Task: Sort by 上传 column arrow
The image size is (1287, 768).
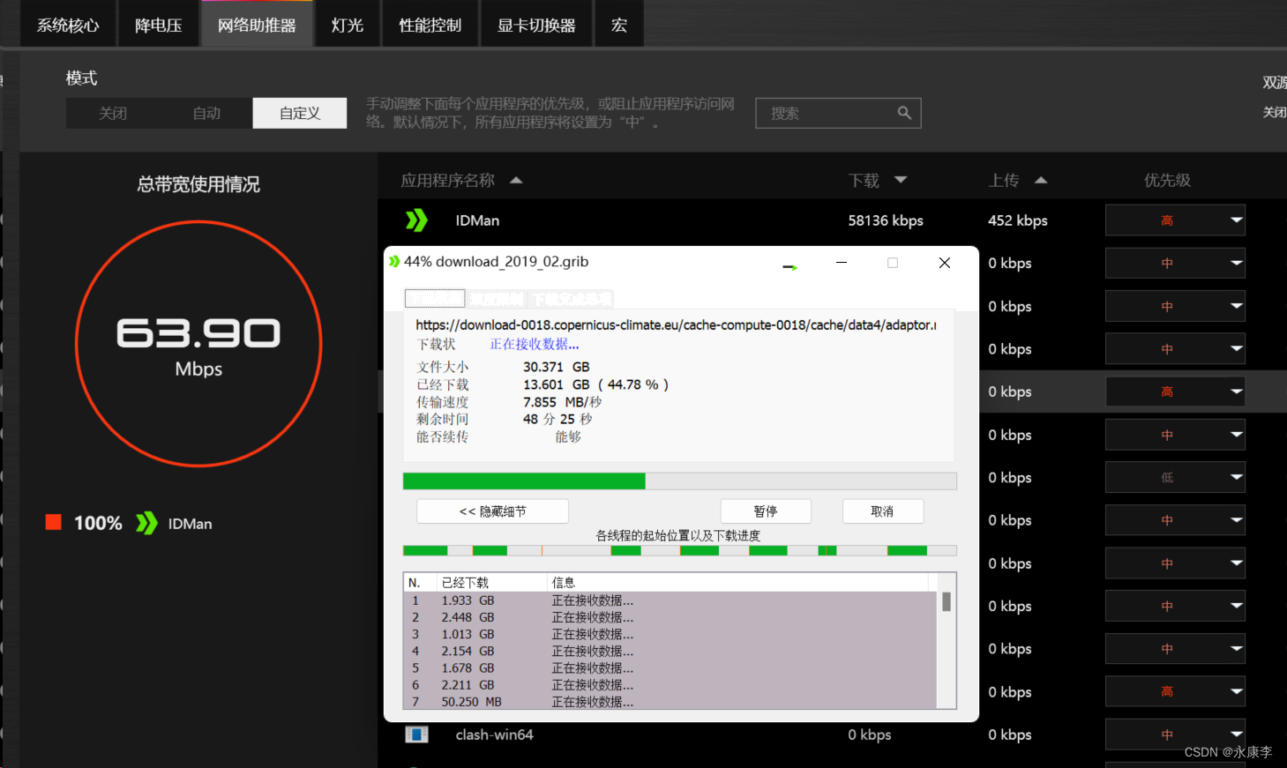Action: [1041, 180]
